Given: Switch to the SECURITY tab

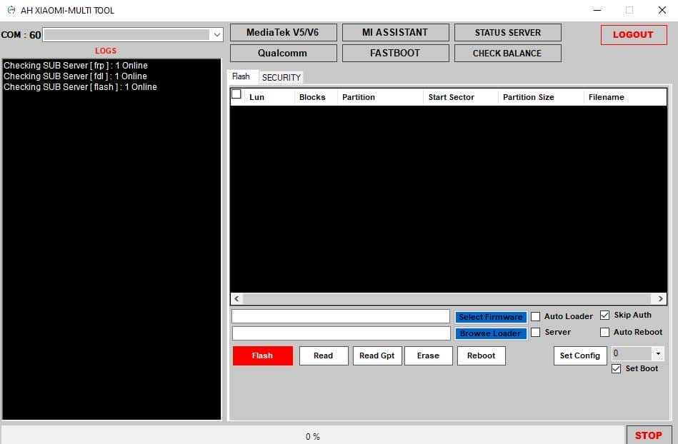Looking at the screenshot, I should click(x=281, y=77).
